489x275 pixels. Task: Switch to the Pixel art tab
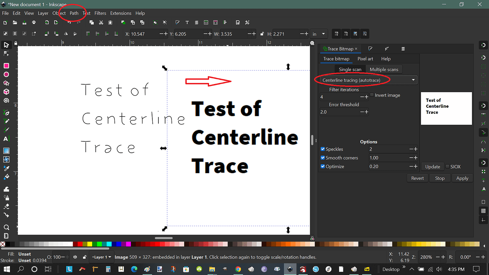(365, 58)
